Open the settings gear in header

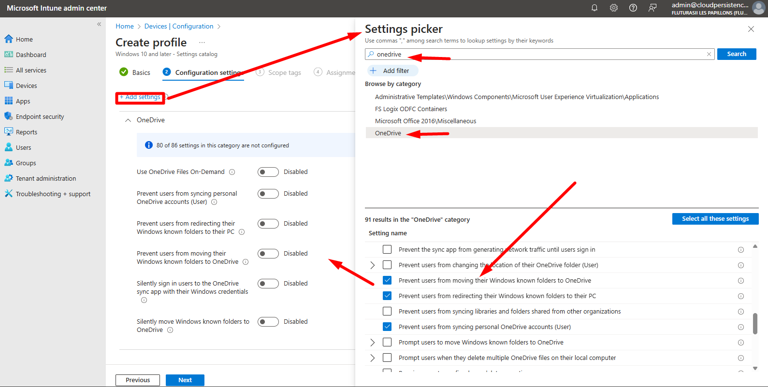click(x=614, y=8)
